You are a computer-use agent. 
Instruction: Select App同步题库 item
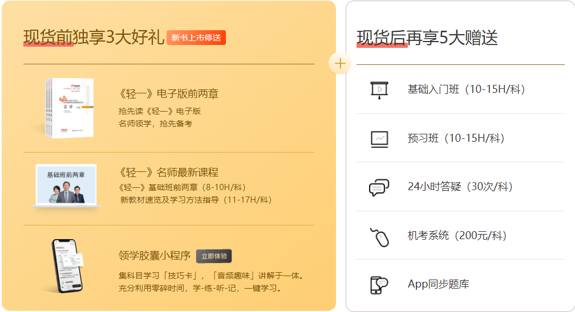[438, 284]
